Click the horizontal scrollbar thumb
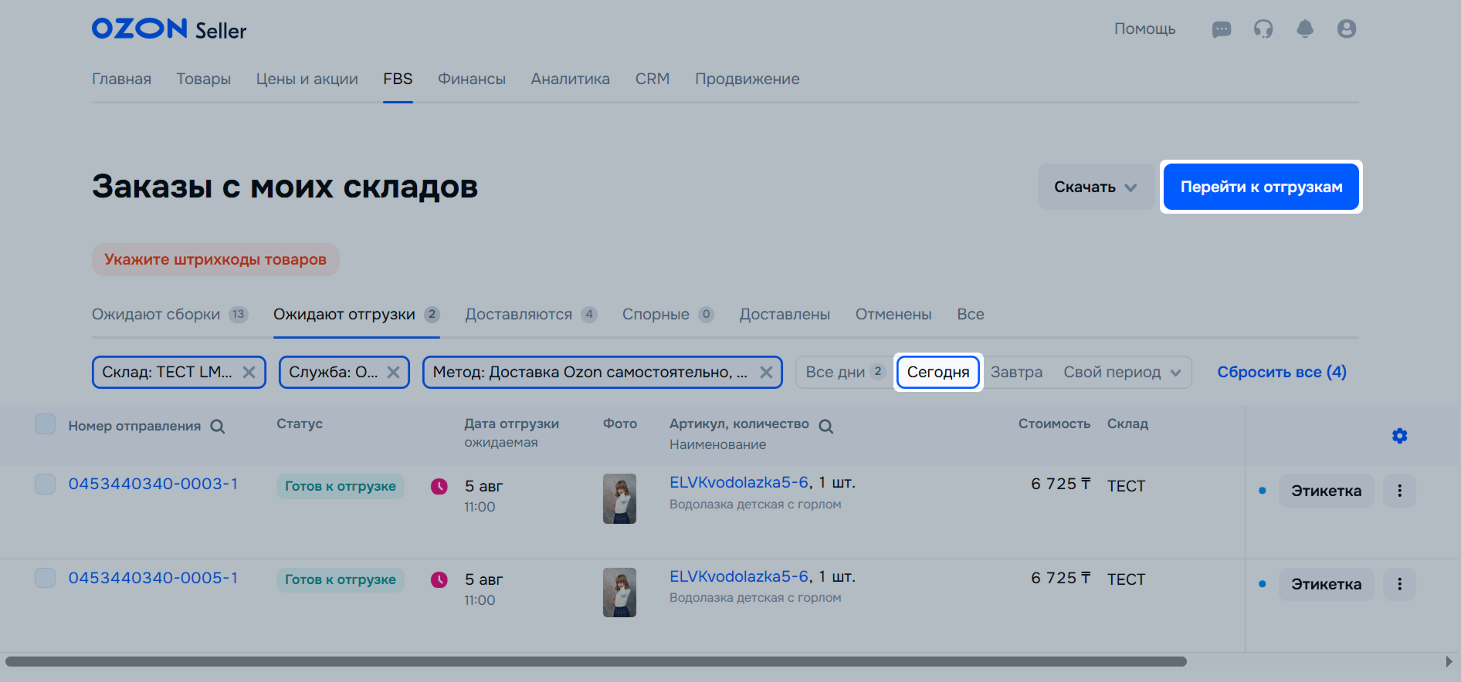The width and height of the screenshot is (1461, 682). [x=595, y=661]
